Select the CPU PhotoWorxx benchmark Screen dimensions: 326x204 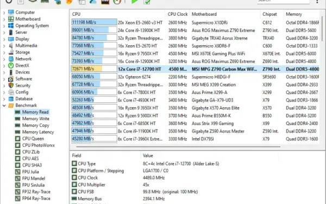click(x=35, y=145)
